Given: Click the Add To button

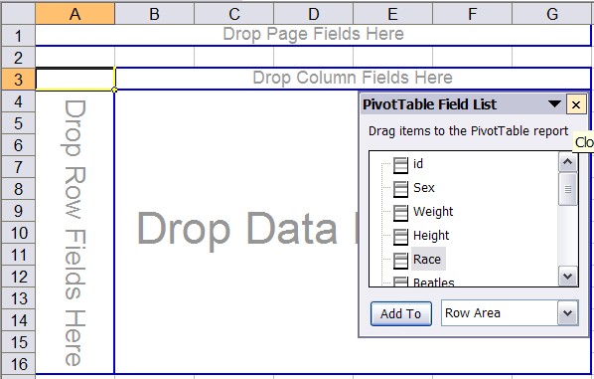Looking at the screenshot, I should pos(400,313).
